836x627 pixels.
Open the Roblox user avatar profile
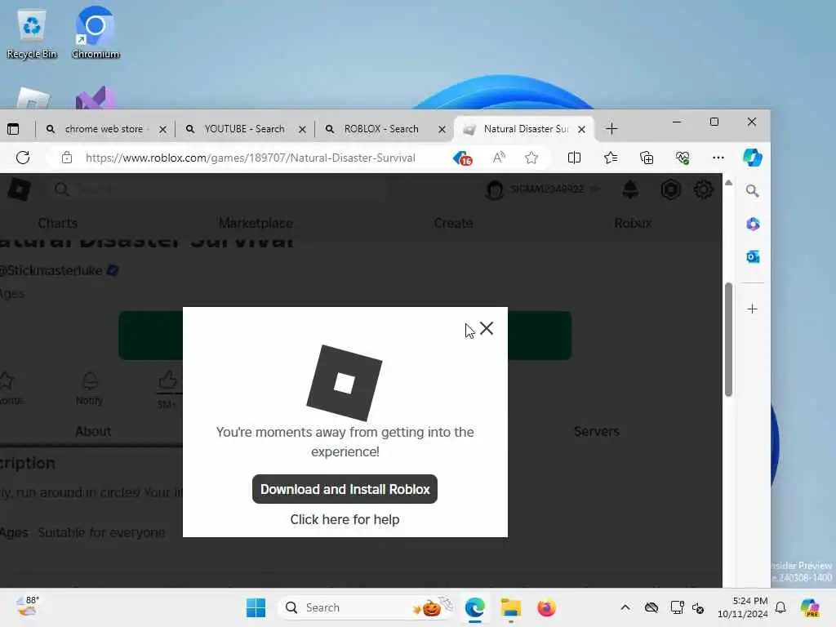click(494, 189)
